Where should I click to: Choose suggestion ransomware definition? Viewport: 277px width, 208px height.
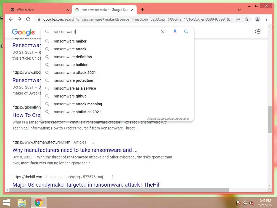pyautogui.click(x=117, y=57)
